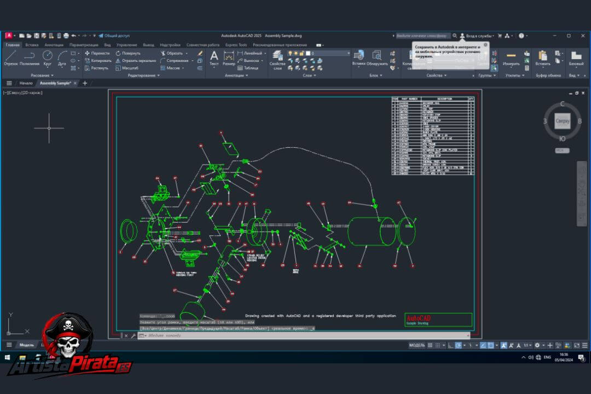591x394 pixels.
Task: Expand the Рисование panel dropdown
Action: pos(42,76)
